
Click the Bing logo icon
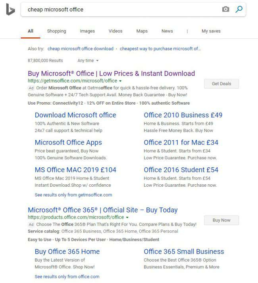point(10,10)
